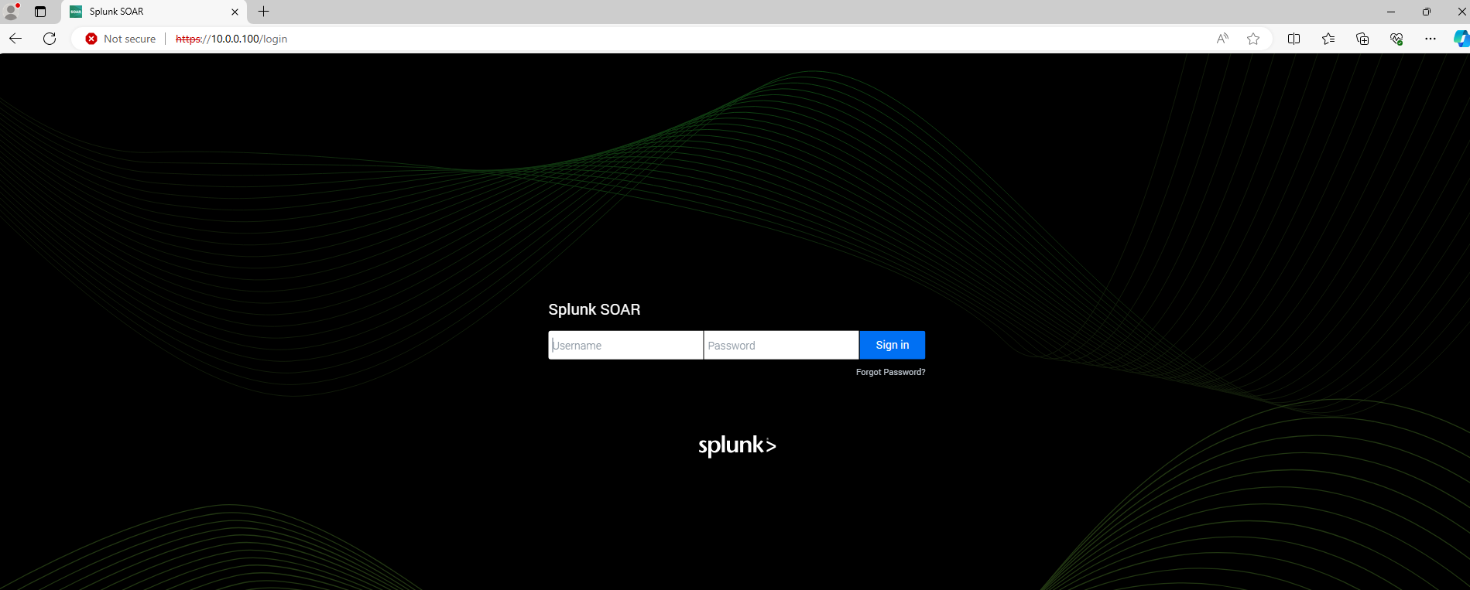Open the Collections panel

coord(1362,39)
